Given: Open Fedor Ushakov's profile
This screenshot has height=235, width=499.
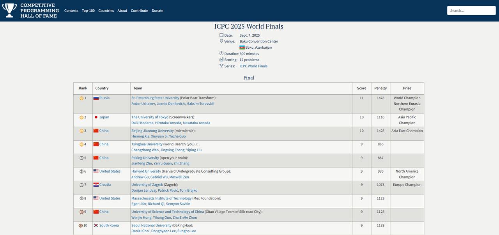Looking at the screenshot, I should 143,104.
